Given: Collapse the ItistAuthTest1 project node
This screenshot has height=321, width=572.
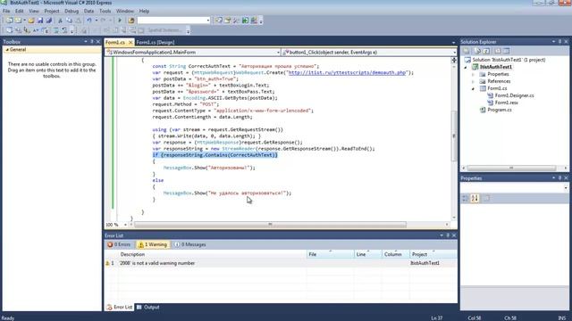Looking at the screenshot, I should tap(466, 67).
